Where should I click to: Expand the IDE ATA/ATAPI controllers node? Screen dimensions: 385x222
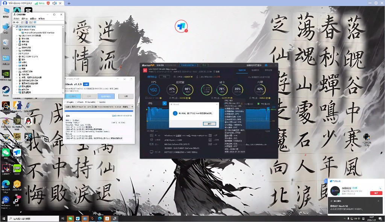coord(17,36)
